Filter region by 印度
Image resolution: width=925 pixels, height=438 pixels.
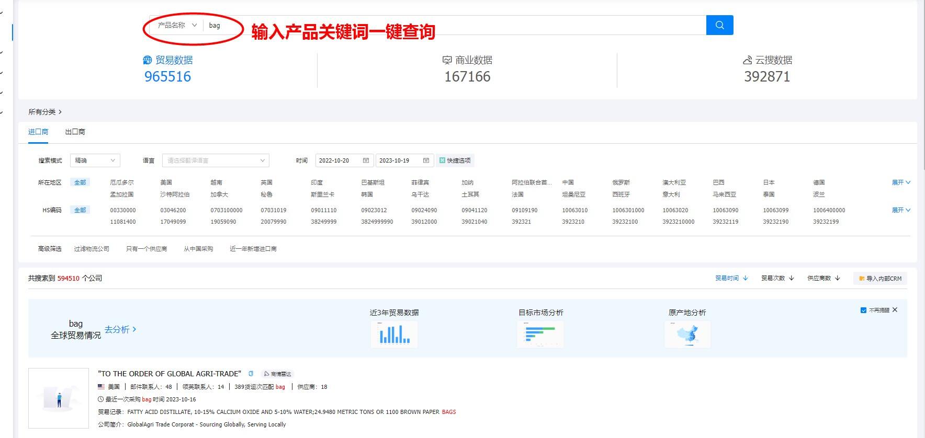coord(317,182)
